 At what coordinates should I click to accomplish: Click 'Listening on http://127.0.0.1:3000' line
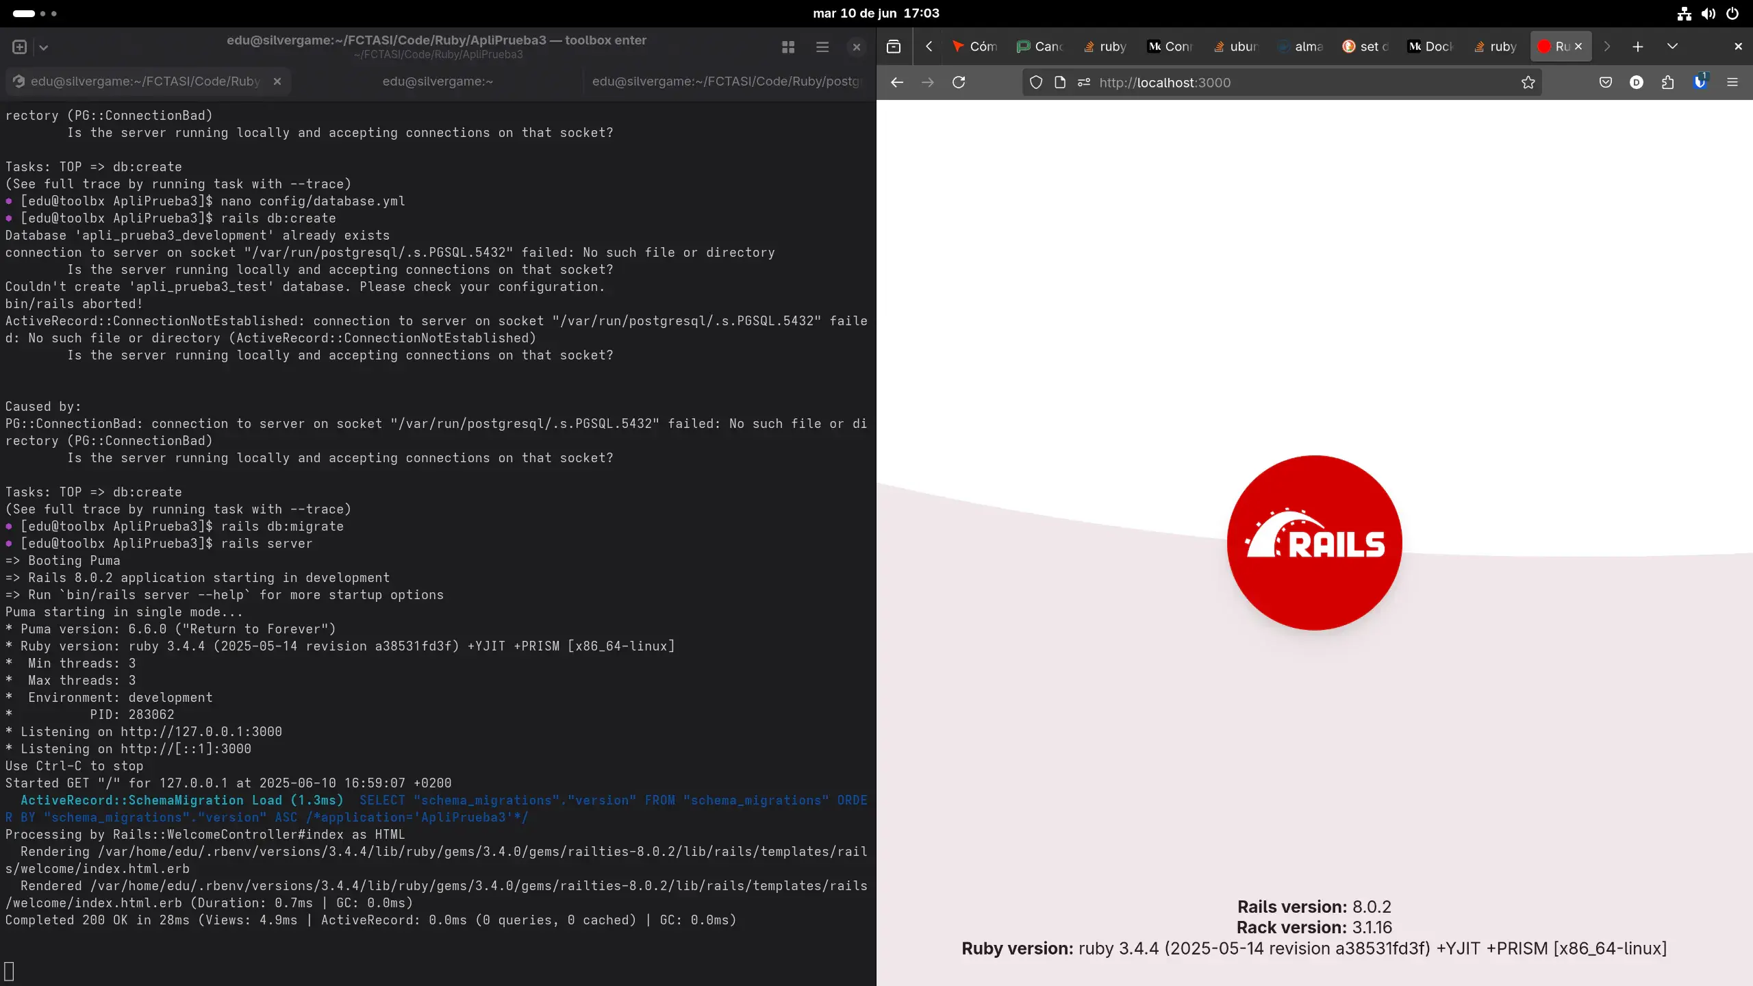pyautogui.click(x=144, y=732)
